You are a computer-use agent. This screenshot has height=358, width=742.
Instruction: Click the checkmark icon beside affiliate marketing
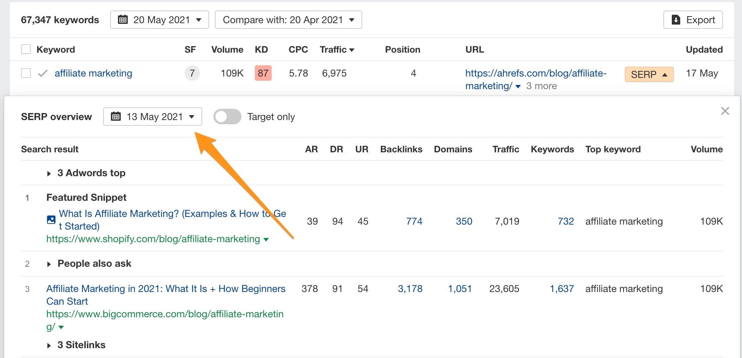(43, 73)
